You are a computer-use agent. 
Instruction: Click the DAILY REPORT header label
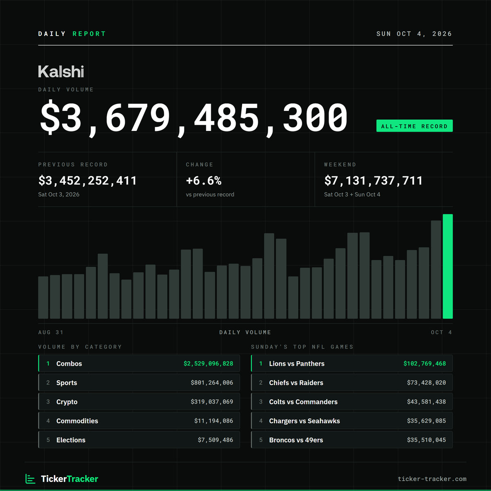pyautogui.click(x=72, y=34)
